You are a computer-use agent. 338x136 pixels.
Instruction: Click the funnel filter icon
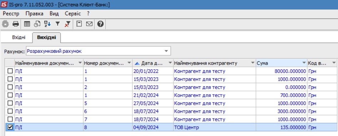click(x=57, y=24)
